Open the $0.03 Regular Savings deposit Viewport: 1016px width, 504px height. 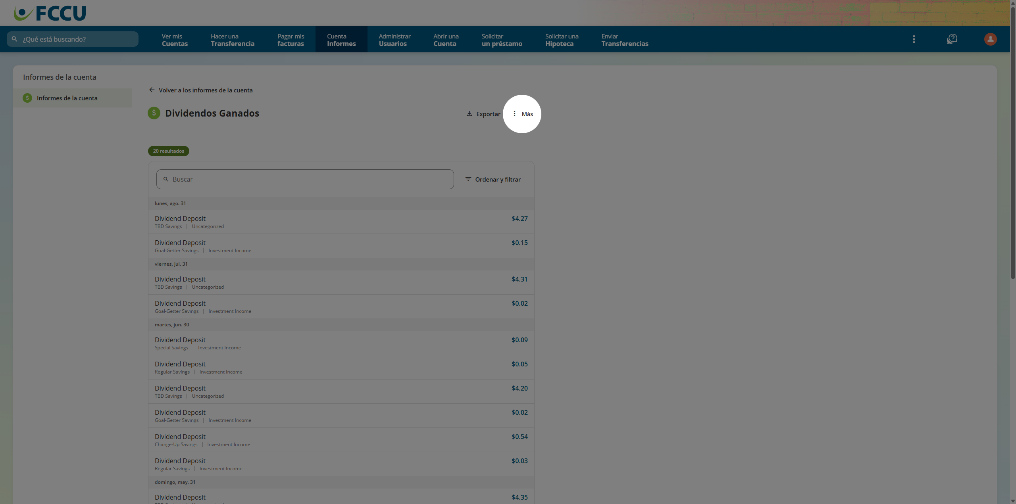point(341,464)
